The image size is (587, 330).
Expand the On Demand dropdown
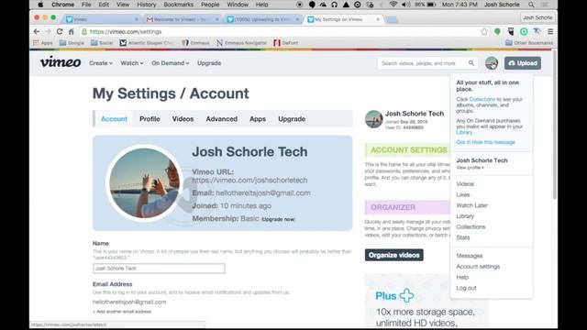point(170,63)
